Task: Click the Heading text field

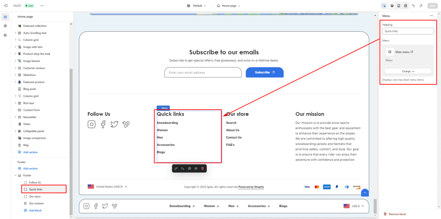Action: pos(407,31)
